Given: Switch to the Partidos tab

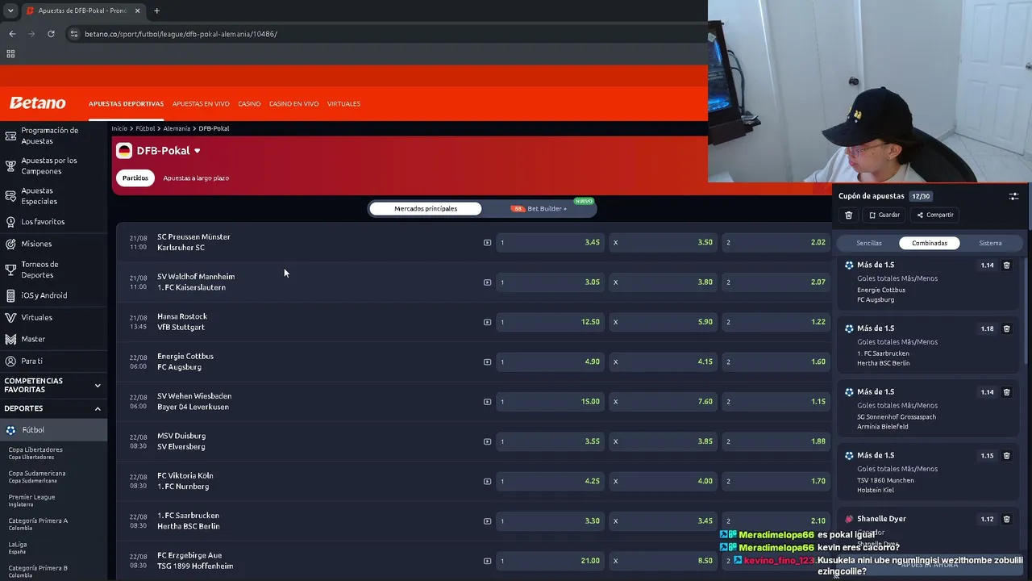Looking at the screenshot, I should [135, 178].
